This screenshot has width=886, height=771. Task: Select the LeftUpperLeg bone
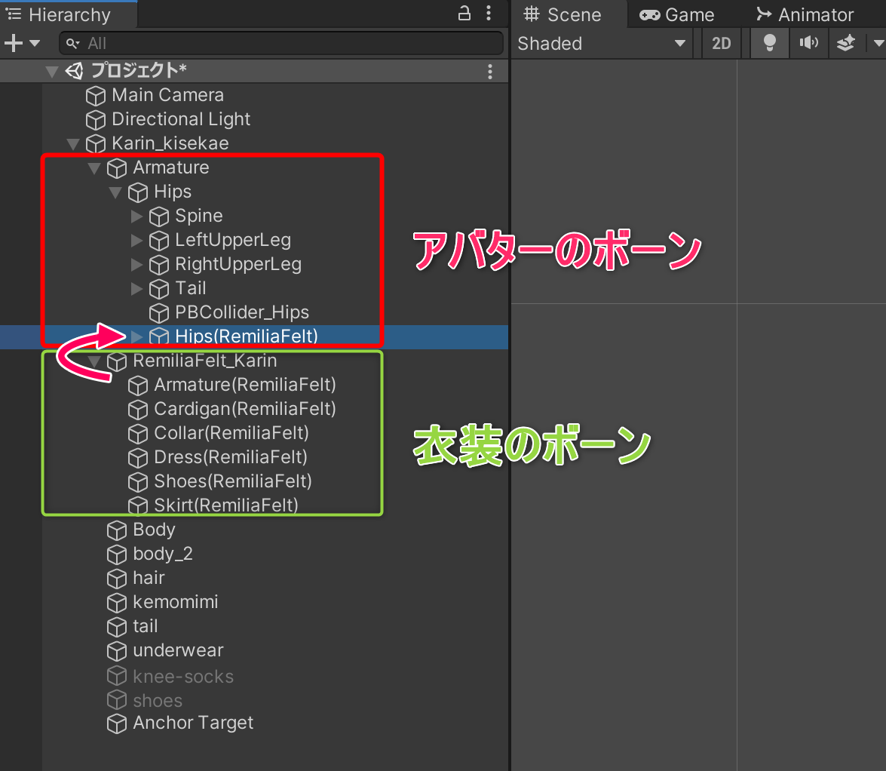tap(233, 240)
